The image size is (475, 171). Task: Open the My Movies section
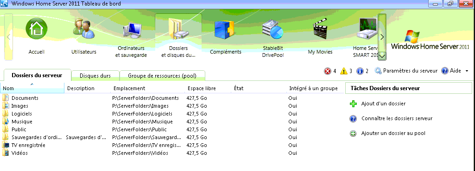(x=320, y=37)
